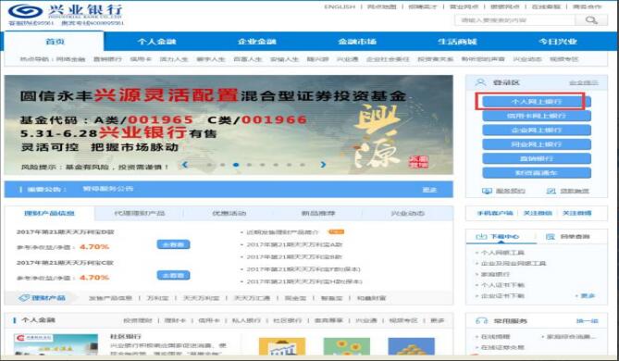
Task: Click the headset icon beside 常用服务
Action: (x=481, y=320)
